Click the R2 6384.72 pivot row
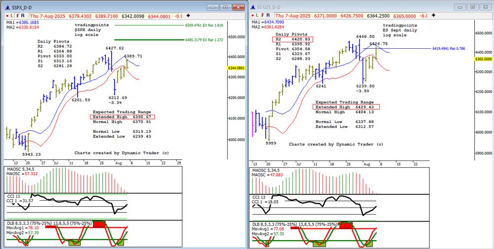Viewport: 494px width, 249px height. click(55, 46)
